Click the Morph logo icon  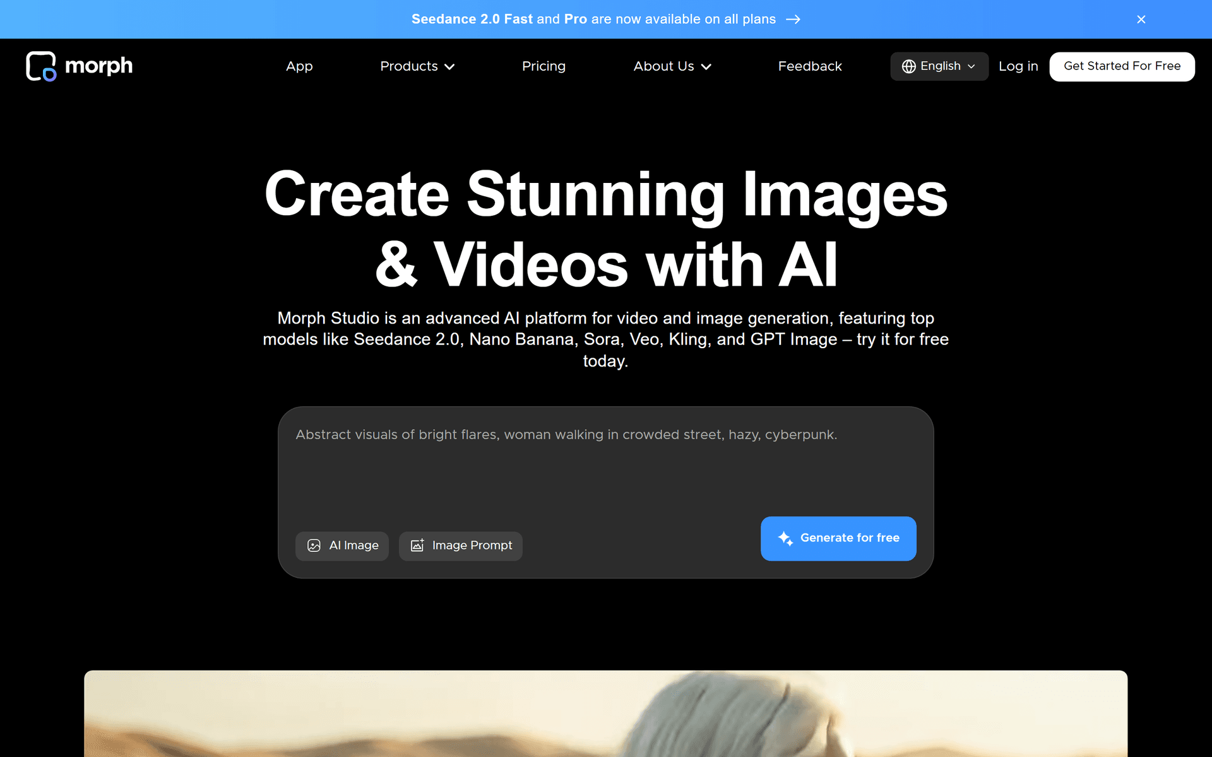(x=41, y=66)
